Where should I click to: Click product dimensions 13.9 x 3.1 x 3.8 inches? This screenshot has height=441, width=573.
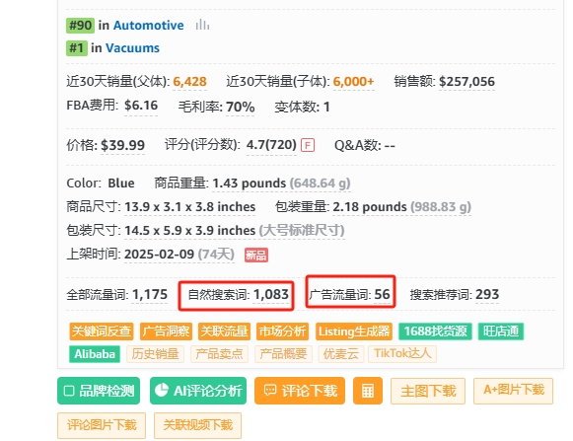[x=189, y=207]
